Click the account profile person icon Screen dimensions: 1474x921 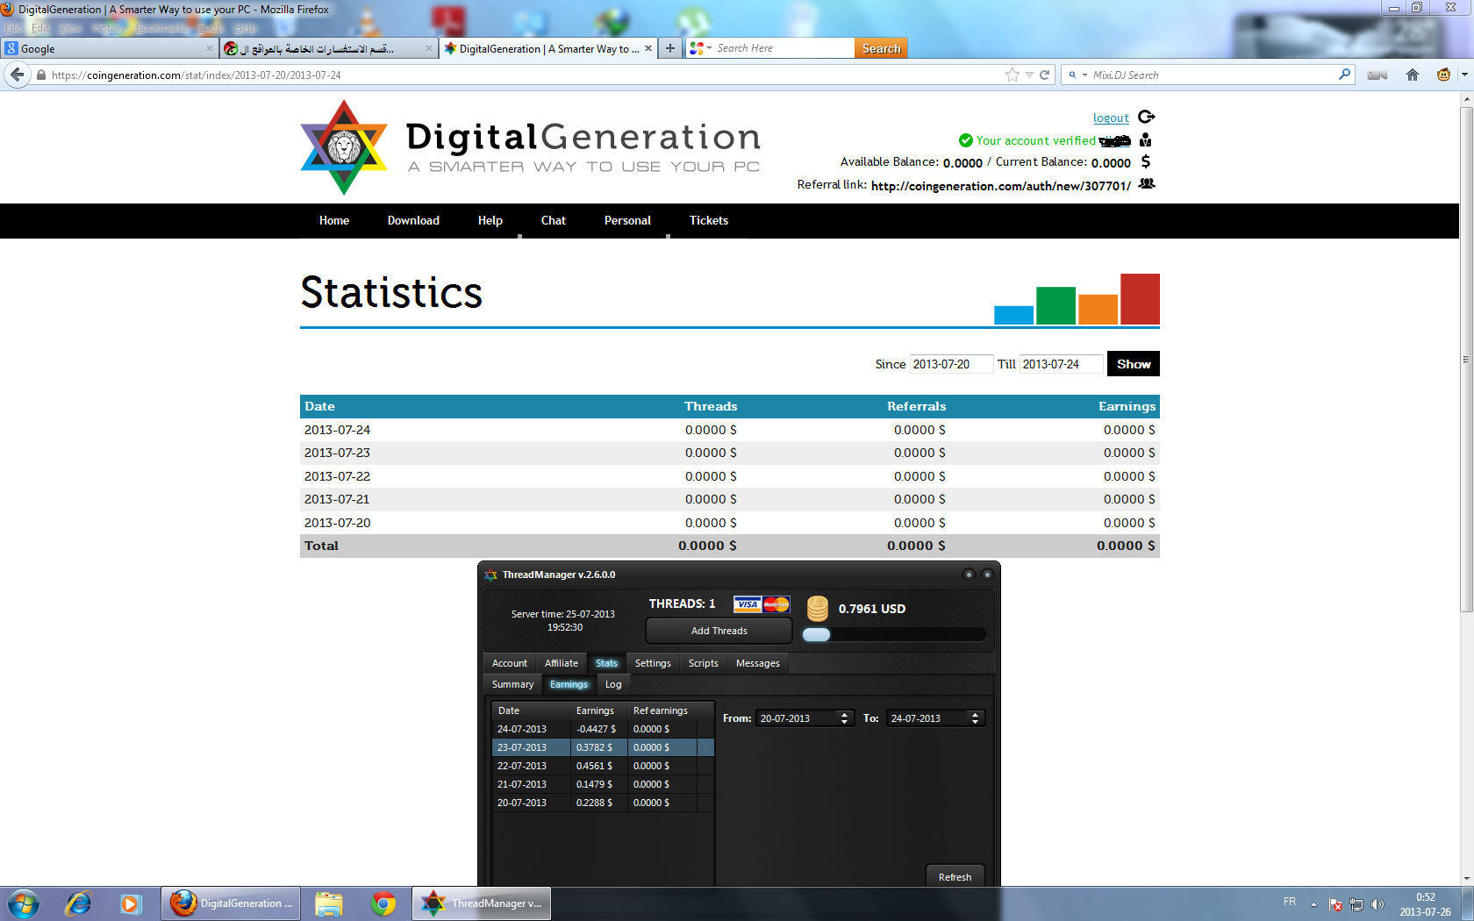[1146, 139]
